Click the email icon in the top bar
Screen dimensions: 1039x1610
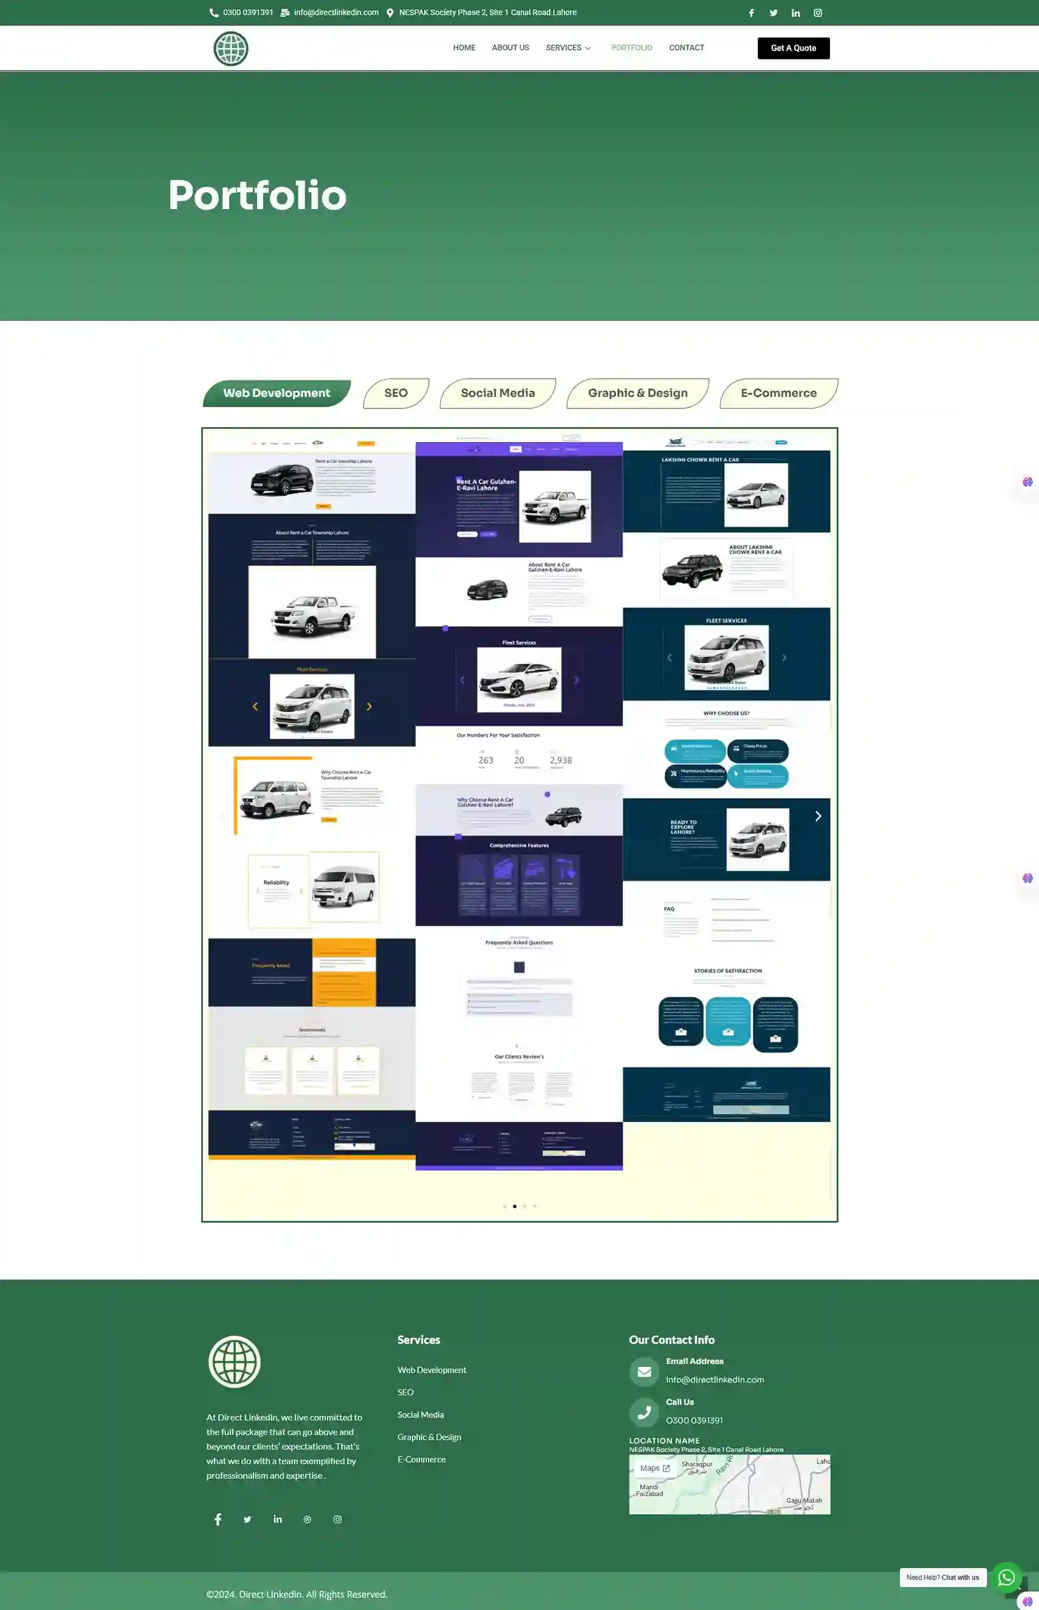pos(286,13)
